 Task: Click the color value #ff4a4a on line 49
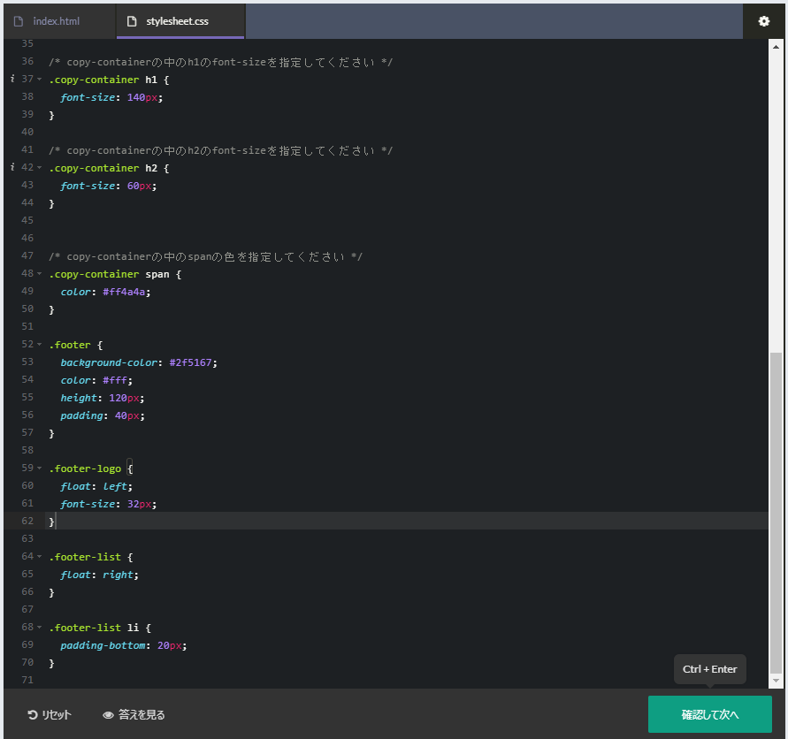[124, 292]
